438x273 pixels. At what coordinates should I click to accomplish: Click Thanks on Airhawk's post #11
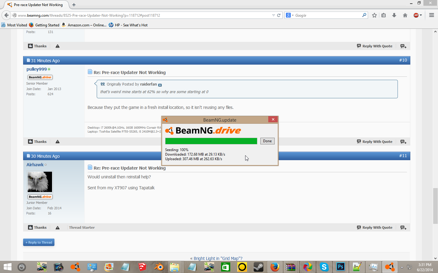tap(37, 227)
